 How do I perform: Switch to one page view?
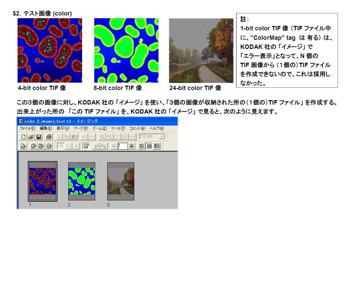click(x=142, y=146)
